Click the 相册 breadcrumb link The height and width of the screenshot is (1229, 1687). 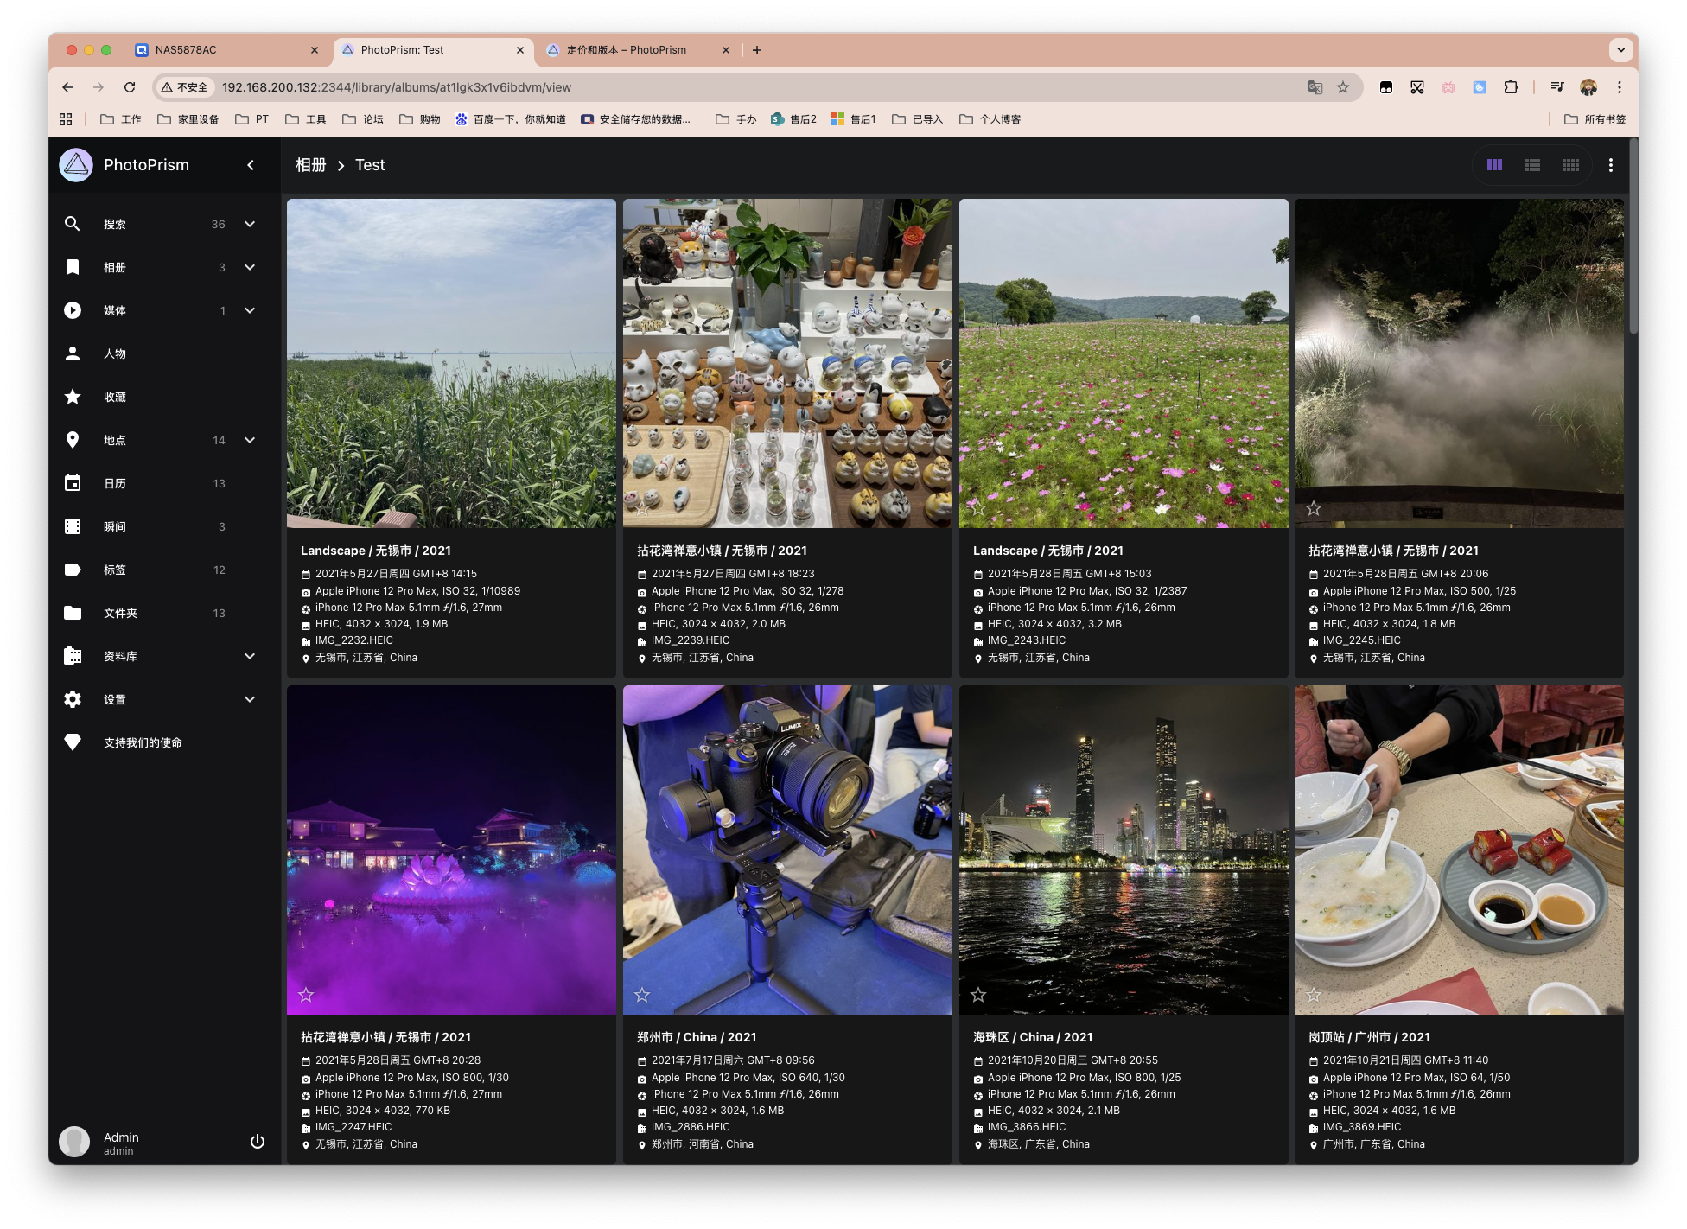pos(310,165)
